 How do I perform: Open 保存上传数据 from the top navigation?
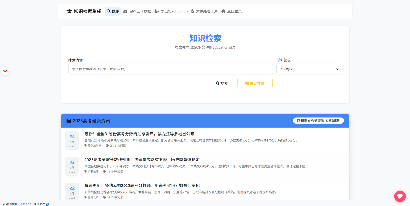137,11
